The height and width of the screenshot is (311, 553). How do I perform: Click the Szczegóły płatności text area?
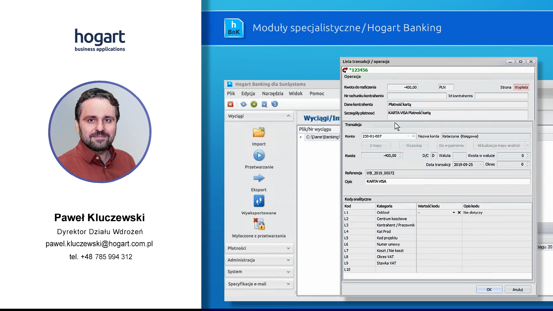click(x=458, y=115)
